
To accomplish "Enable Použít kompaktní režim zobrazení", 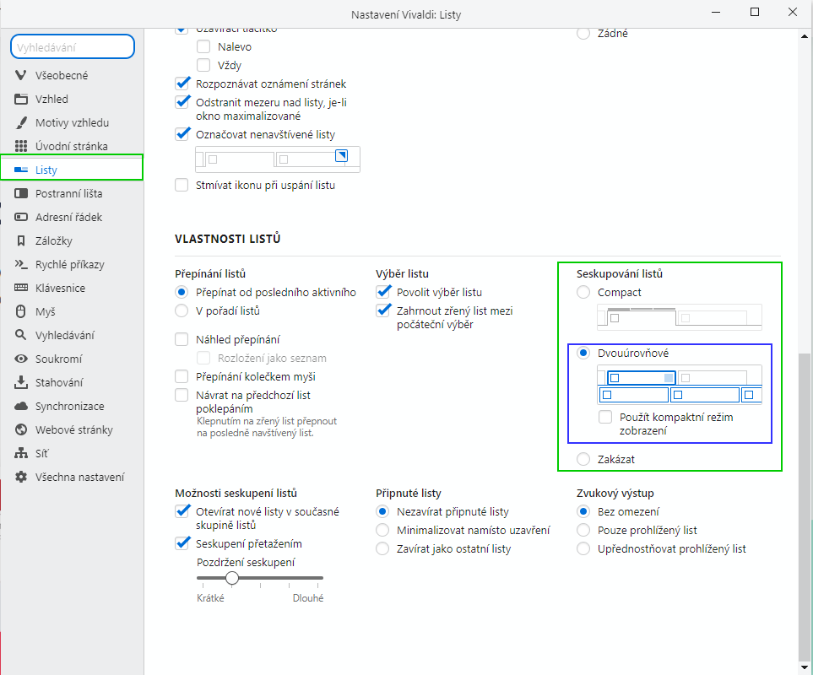I will click(x=605, y=417).
